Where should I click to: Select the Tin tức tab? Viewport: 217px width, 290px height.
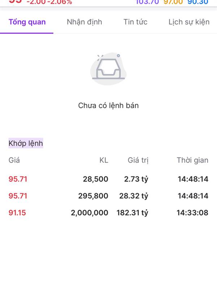point(135,22)
